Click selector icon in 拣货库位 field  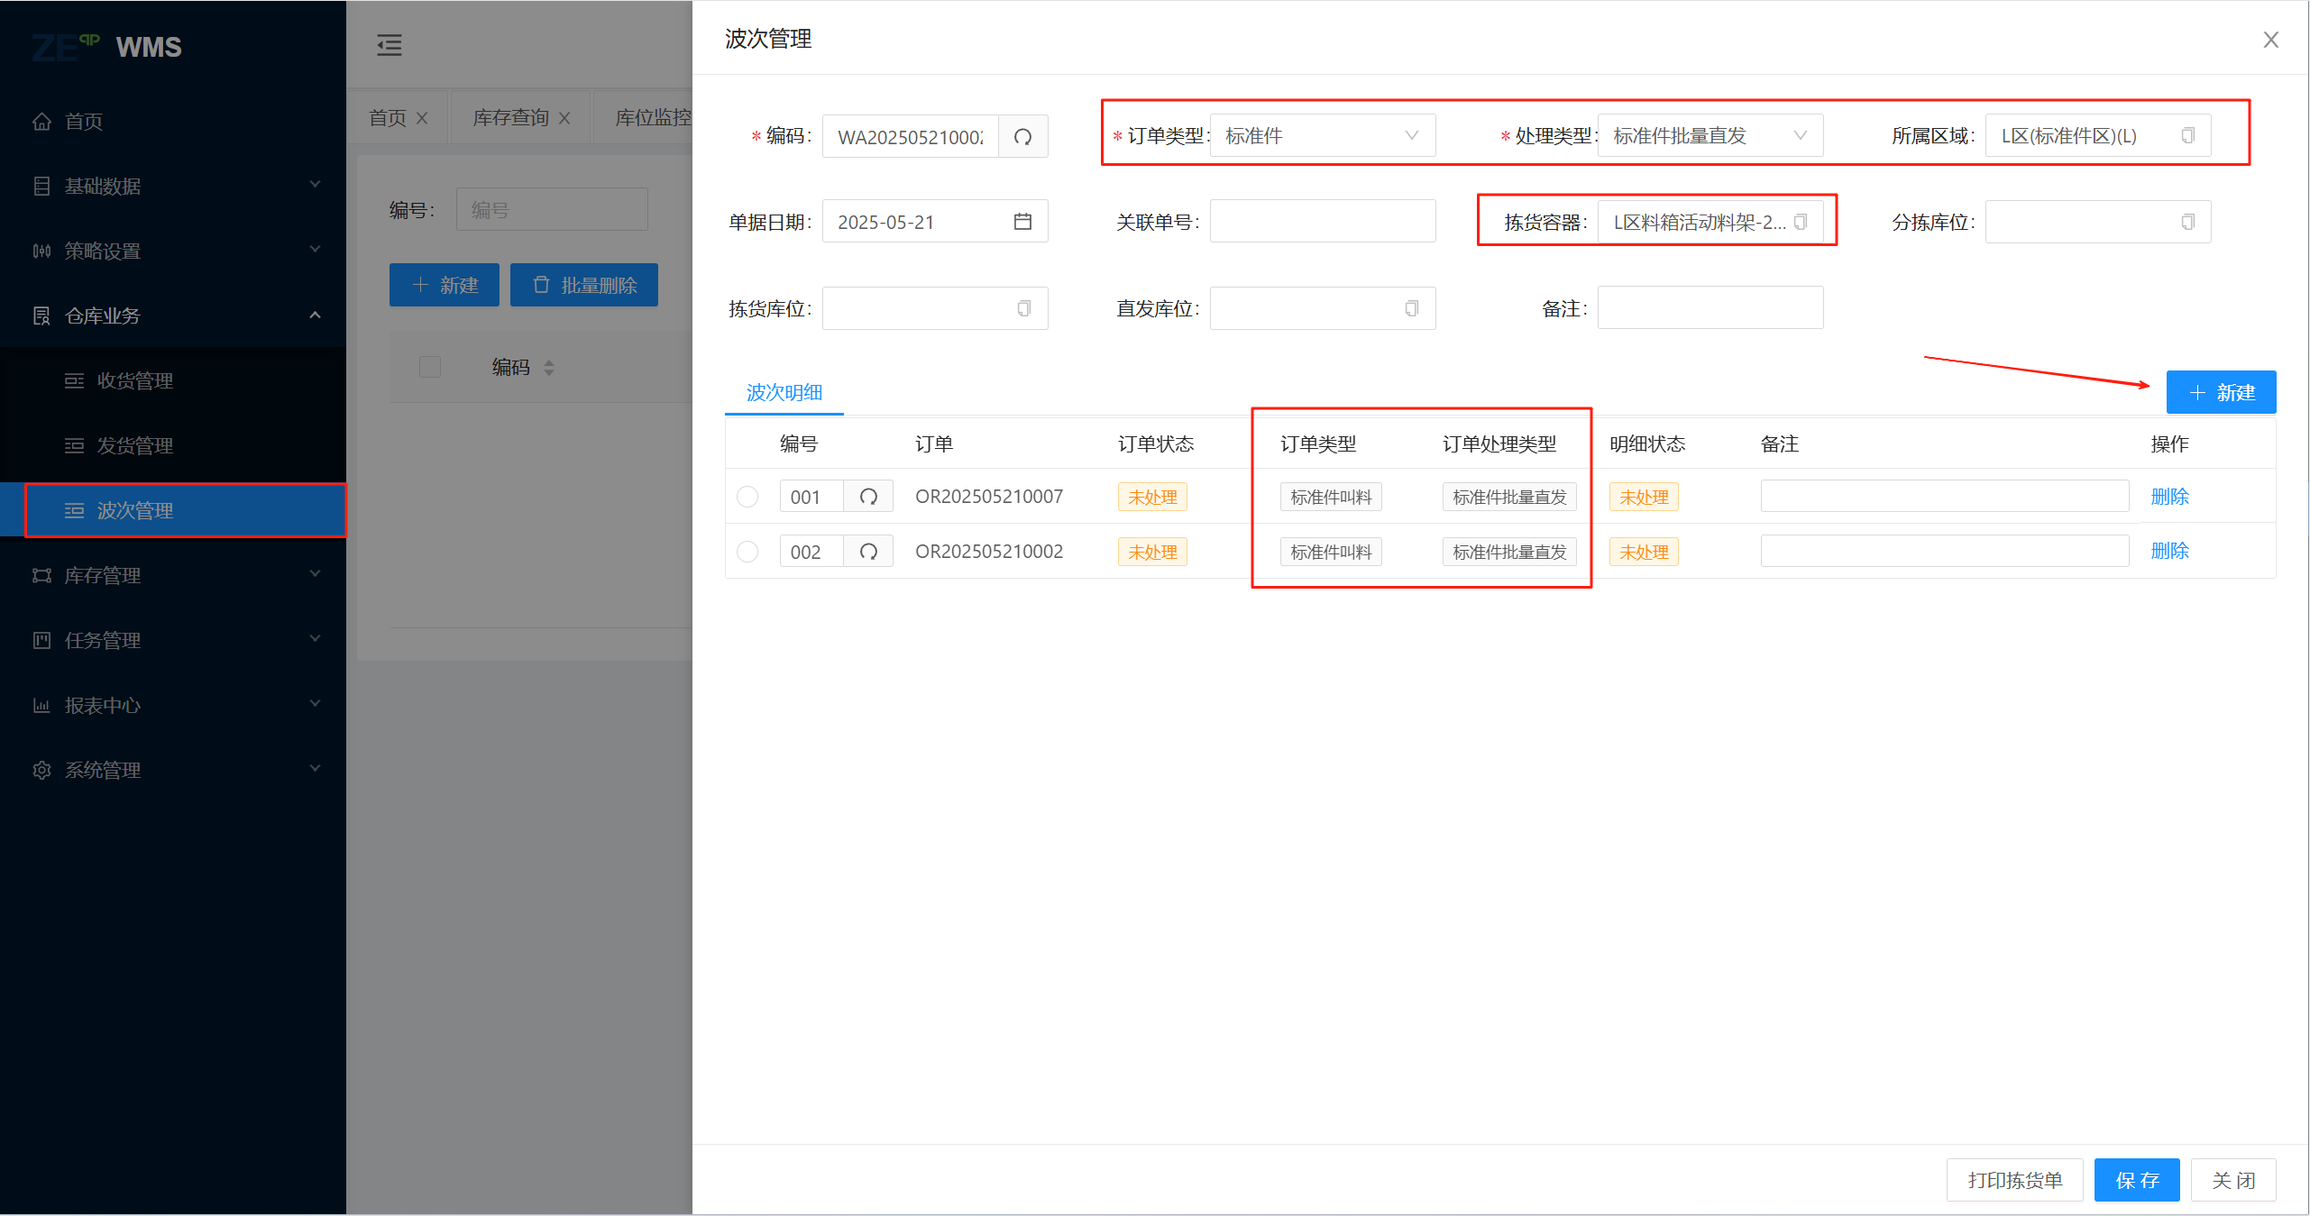click(x=1023, y=309)
